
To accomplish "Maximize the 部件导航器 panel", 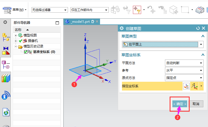I will click(57, 23).
